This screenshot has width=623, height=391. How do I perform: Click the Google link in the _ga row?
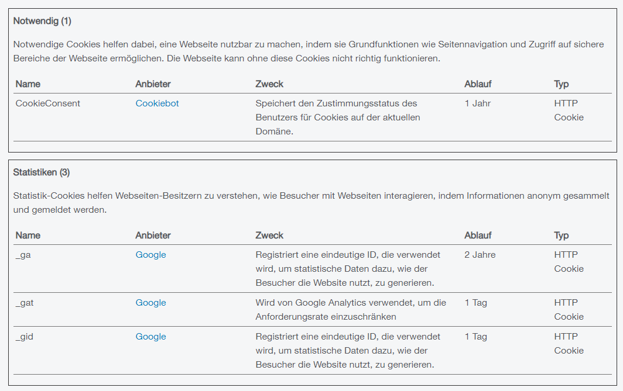click(x=150, y=255)
